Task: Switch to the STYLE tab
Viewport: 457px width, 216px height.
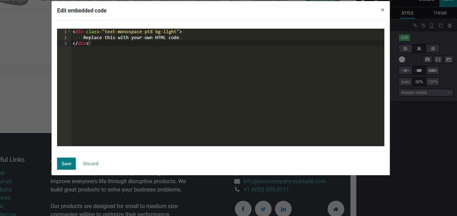Action: coord(407,13)
